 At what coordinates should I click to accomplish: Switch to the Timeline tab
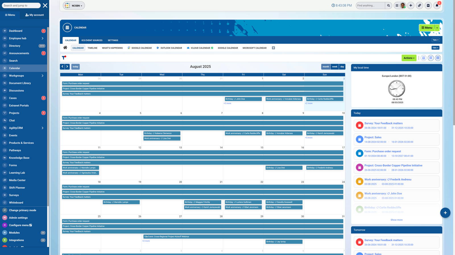click(x=92, y=48)
